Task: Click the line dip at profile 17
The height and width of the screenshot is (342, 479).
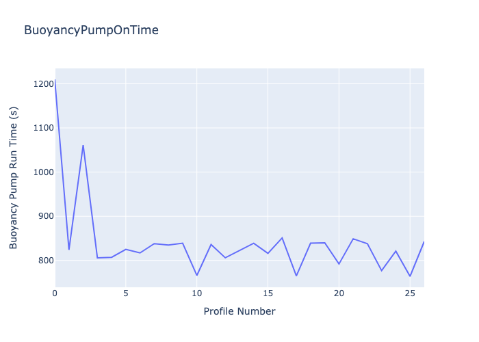Action: [296, 276]
